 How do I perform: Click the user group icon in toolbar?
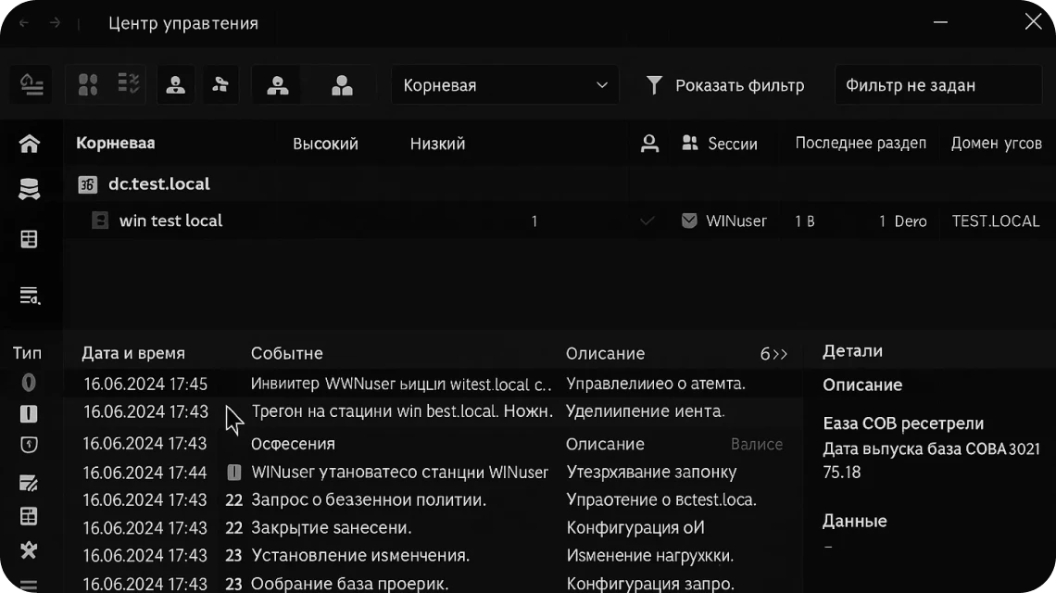pos(342,85)
